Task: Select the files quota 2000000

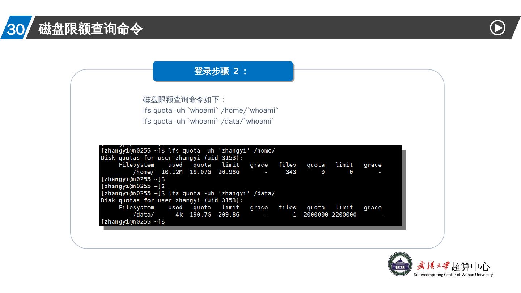Action: pyautogui.click(x=316, y=215)
